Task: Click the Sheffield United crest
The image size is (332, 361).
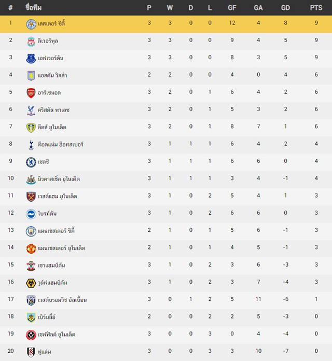Action: [31, 335]
